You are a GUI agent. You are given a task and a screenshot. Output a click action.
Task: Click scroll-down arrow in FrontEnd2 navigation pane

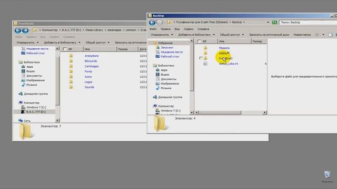coord(57,120)
